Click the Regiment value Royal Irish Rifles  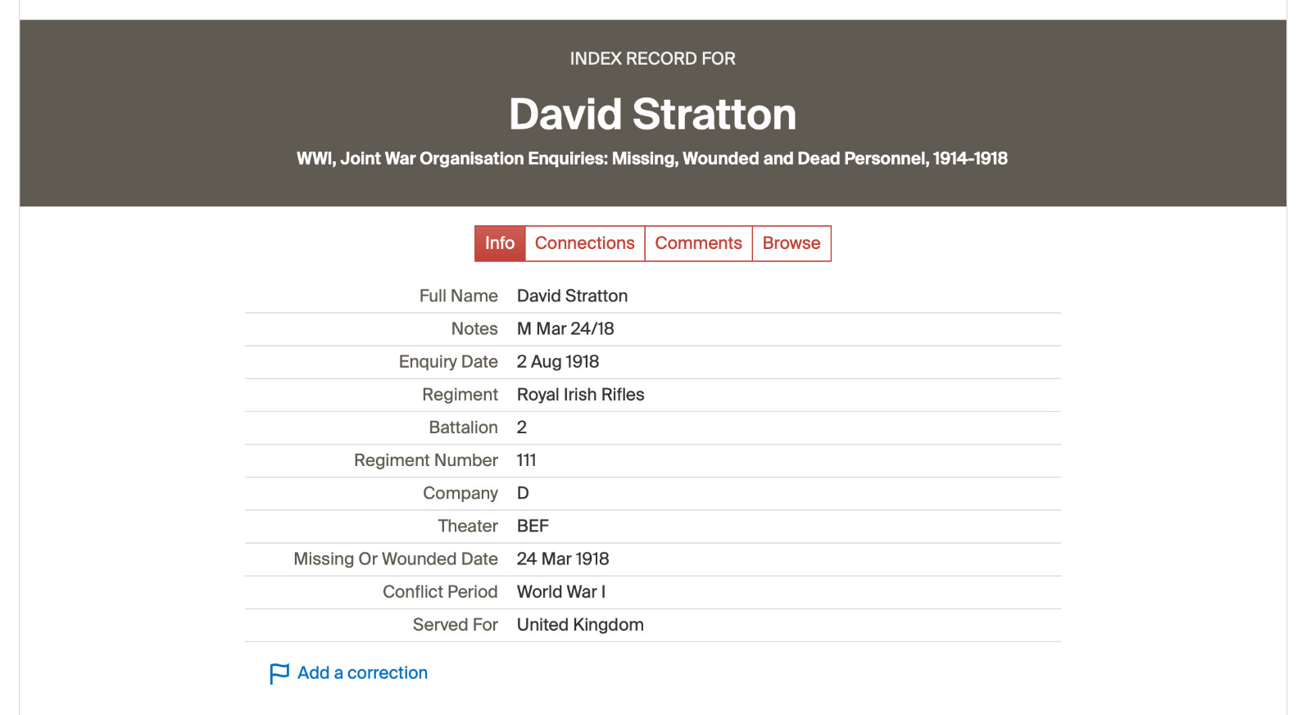point(580,395)
